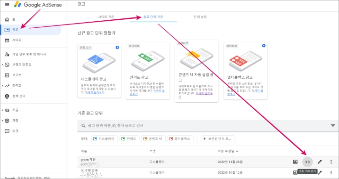Create an 인피드 광고 unit card

tap(148, 71)
